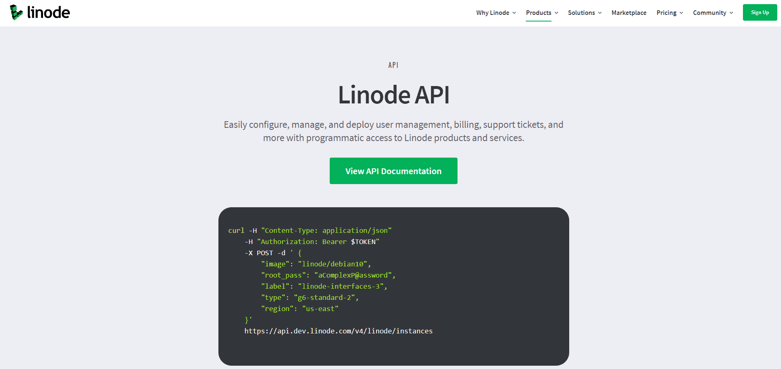Click the "type": "g6-standard-2" line

point(310,297)
